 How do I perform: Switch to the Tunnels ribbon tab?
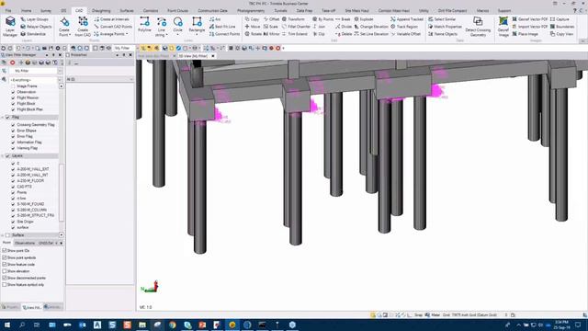point(280,10)
